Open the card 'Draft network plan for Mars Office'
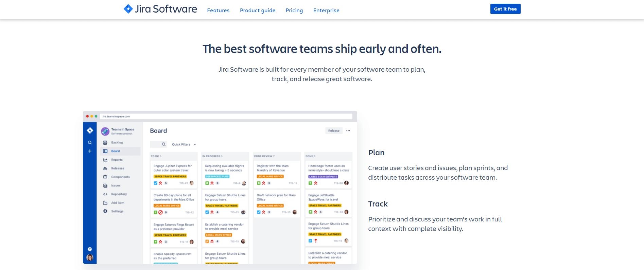Viewport: 644px width, 270px height. (x=277, y=204)
